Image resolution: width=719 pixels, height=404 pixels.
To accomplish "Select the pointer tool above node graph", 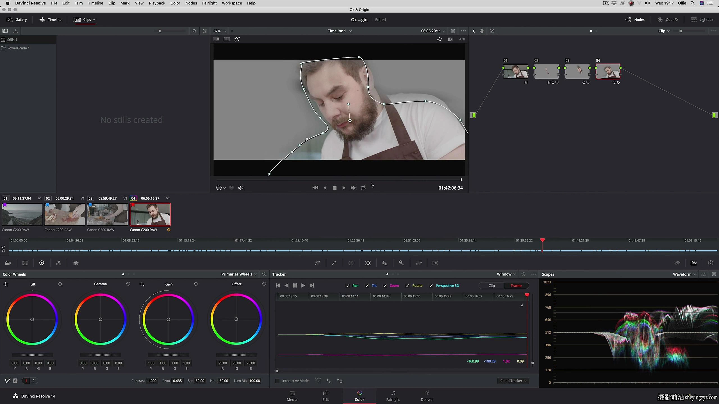I will (474, 31).
